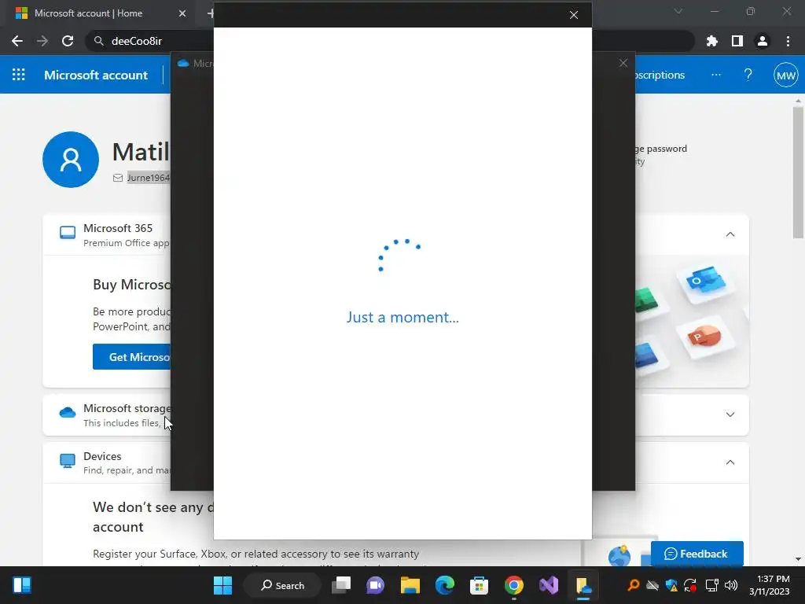Viewport: 805px width, 604px height.
Task: Expand the Microsoft storage card
Action: 730,414
